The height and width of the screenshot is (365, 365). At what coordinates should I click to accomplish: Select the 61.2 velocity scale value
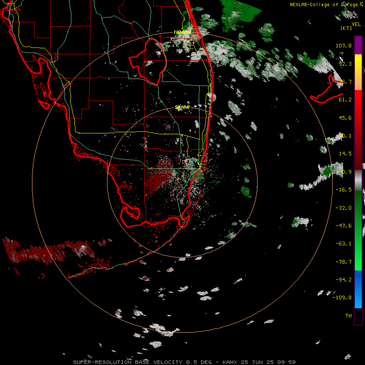[x=345, y=100]
